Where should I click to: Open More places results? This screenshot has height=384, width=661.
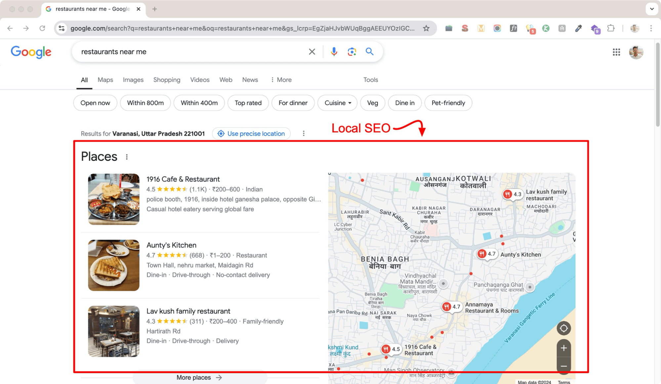(199, 377)
